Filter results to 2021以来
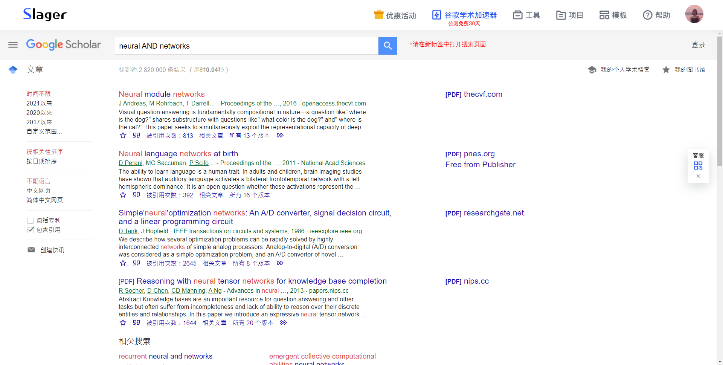 pyautogui.click(x=39, y=103)
